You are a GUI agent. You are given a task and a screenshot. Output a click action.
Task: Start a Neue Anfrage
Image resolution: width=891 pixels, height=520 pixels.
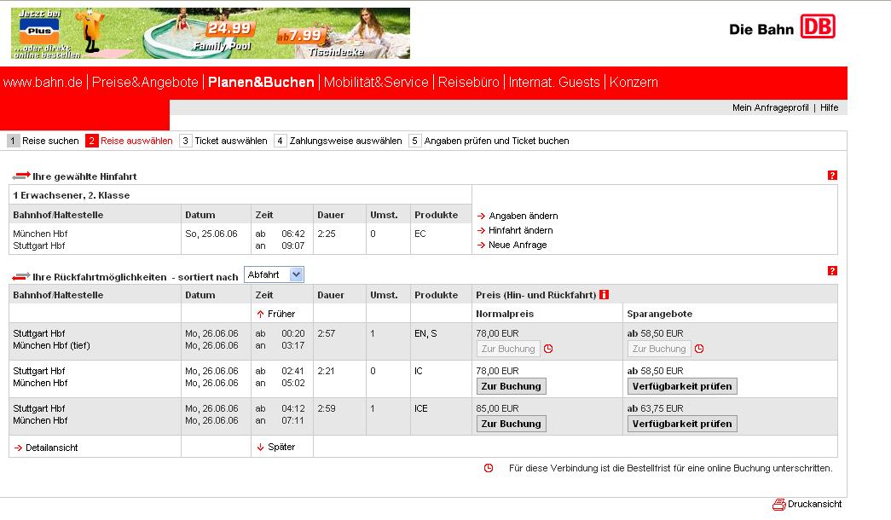(518, 245)
